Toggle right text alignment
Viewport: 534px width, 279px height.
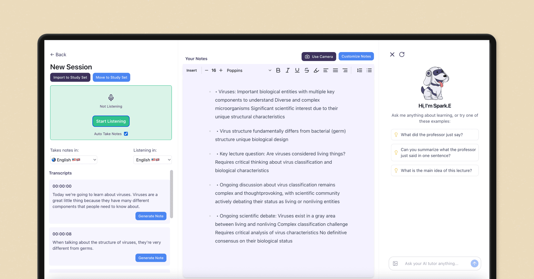[x=345, y=70]
